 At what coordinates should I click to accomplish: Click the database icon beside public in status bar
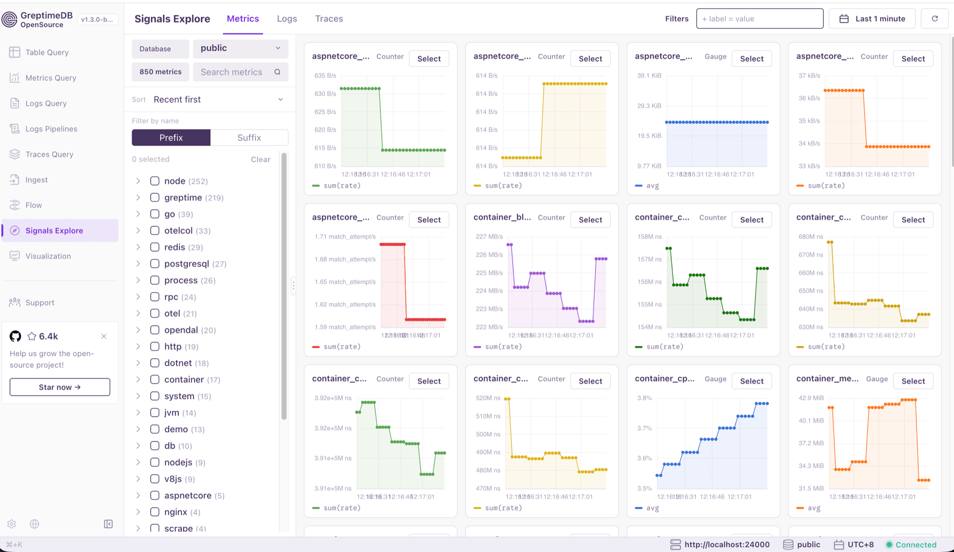click(x=788, y=544)
